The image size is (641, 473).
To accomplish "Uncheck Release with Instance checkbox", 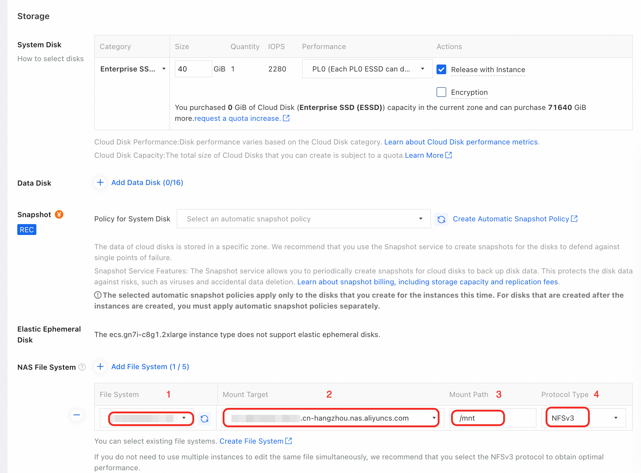I will tap(441, 69).
